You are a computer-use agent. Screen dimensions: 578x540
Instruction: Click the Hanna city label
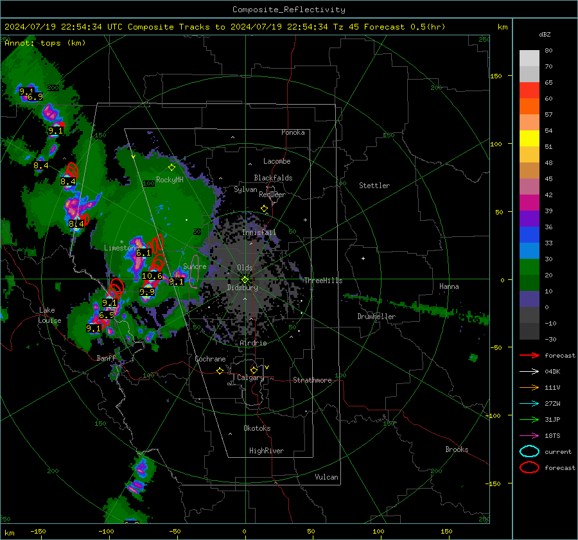click(x=449, y=286)
